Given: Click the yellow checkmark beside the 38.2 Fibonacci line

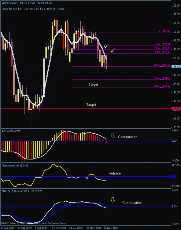Looking at the screenshot, I should (106, 46).
